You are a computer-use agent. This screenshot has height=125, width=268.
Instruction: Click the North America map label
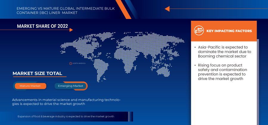(x=80, y=63)
